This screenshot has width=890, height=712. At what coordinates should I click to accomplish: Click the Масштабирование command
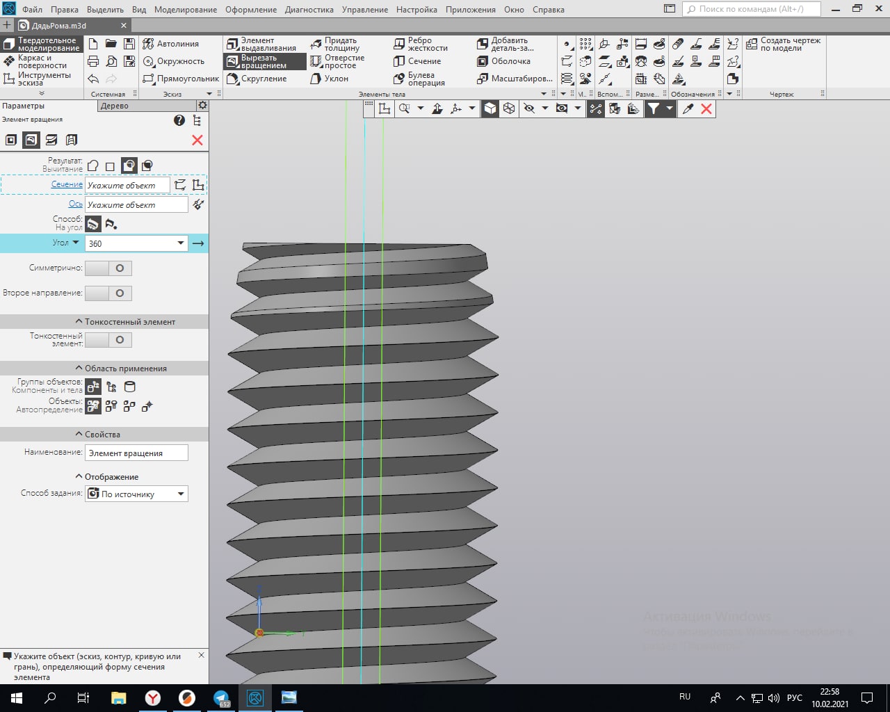(x=515, y=79)
